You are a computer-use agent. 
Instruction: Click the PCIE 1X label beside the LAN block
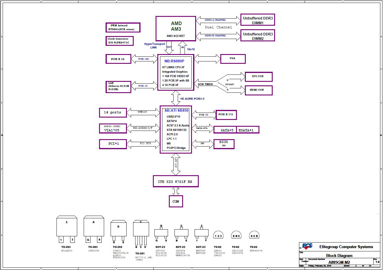pyautogui.click(x=143, y=86)
